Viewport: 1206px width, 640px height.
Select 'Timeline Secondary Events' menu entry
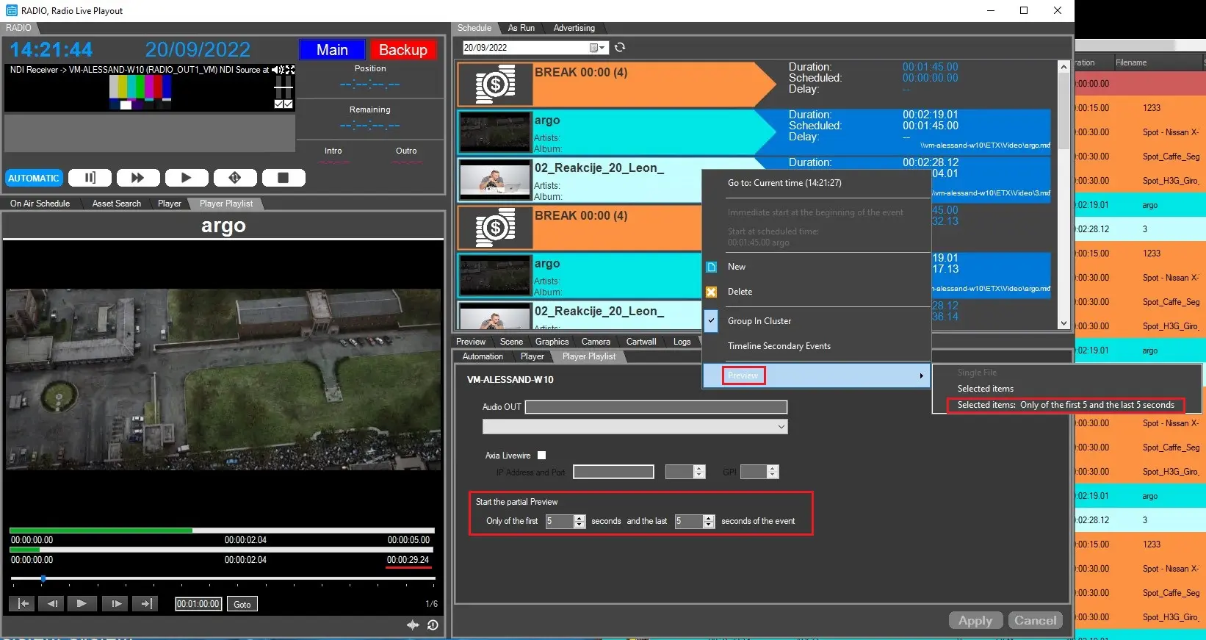[779, 346]
